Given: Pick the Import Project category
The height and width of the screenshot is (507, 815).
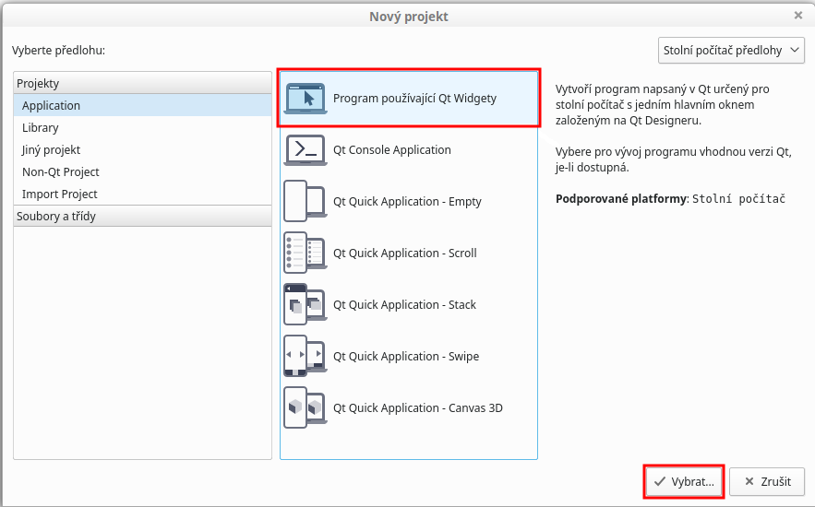Looking at the screenshot, I should (x=60, y=194).
